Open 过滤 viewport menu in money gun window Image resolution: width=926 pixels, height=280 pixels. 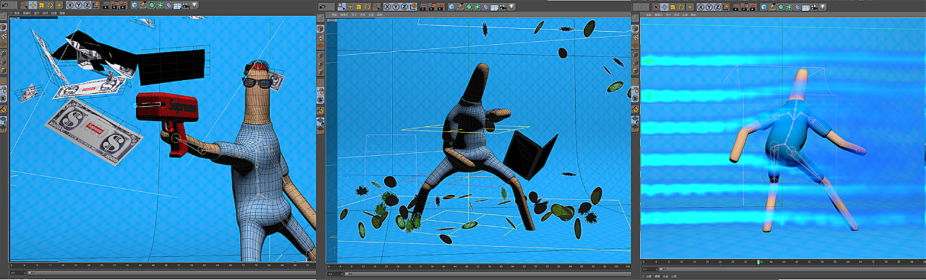pos(54,13)
